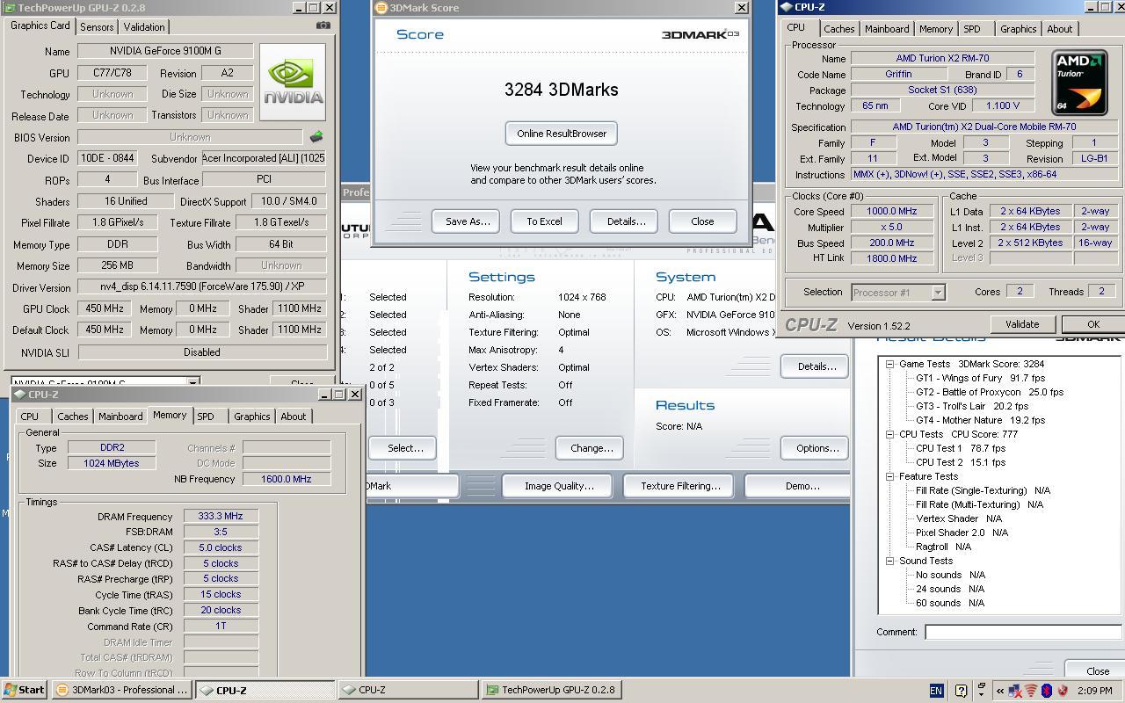Collapse the Feature Tests tree node

(889, 476)
